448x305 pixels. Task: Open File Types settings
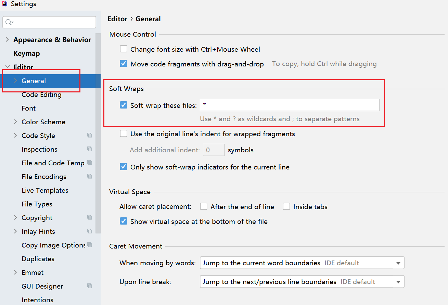37,204
